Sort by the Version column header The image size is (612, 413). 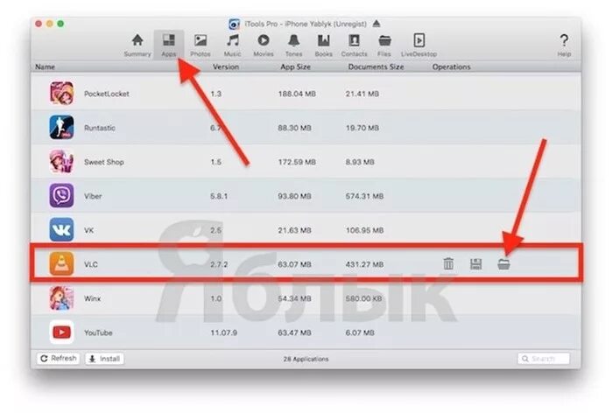click(x=226, y=66)
